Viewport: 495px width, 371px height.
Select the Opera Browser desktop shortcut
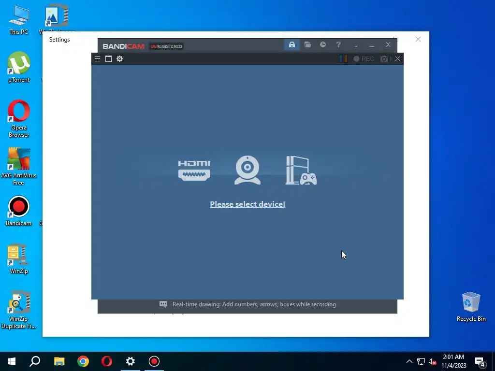(x=19, y=119)
